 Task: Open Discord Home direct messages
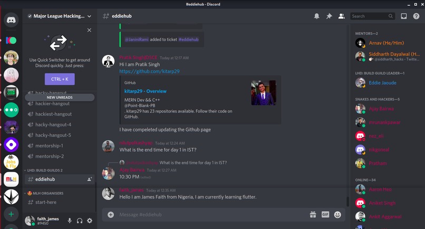(11, 20)
